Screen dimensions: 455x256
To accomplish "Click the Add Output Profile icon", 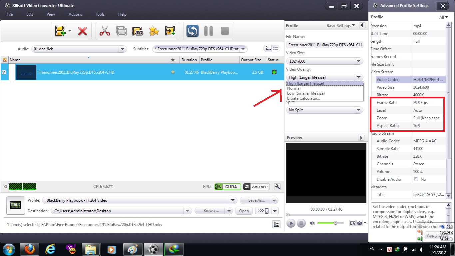I will (x=170, y=31).
